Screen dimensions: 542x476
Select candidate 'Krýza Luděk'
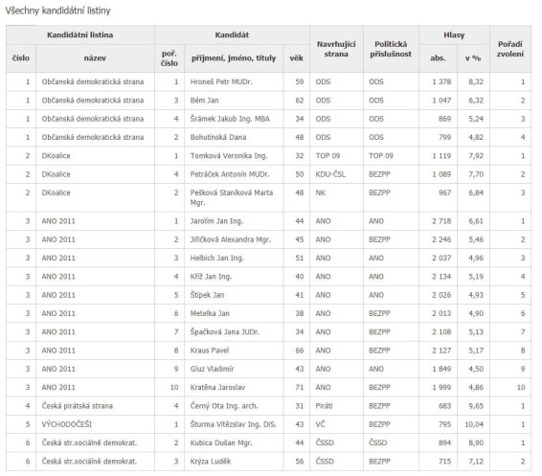211,462
